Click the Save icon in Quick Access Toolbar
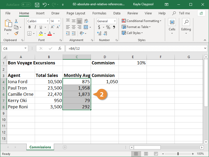Image resolution: width=209 pixels, height=157 pixels. click(x=37, y=4)
